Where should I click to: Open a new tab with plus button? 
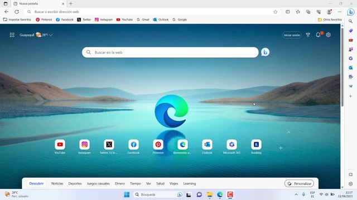(x=71, y=4)
